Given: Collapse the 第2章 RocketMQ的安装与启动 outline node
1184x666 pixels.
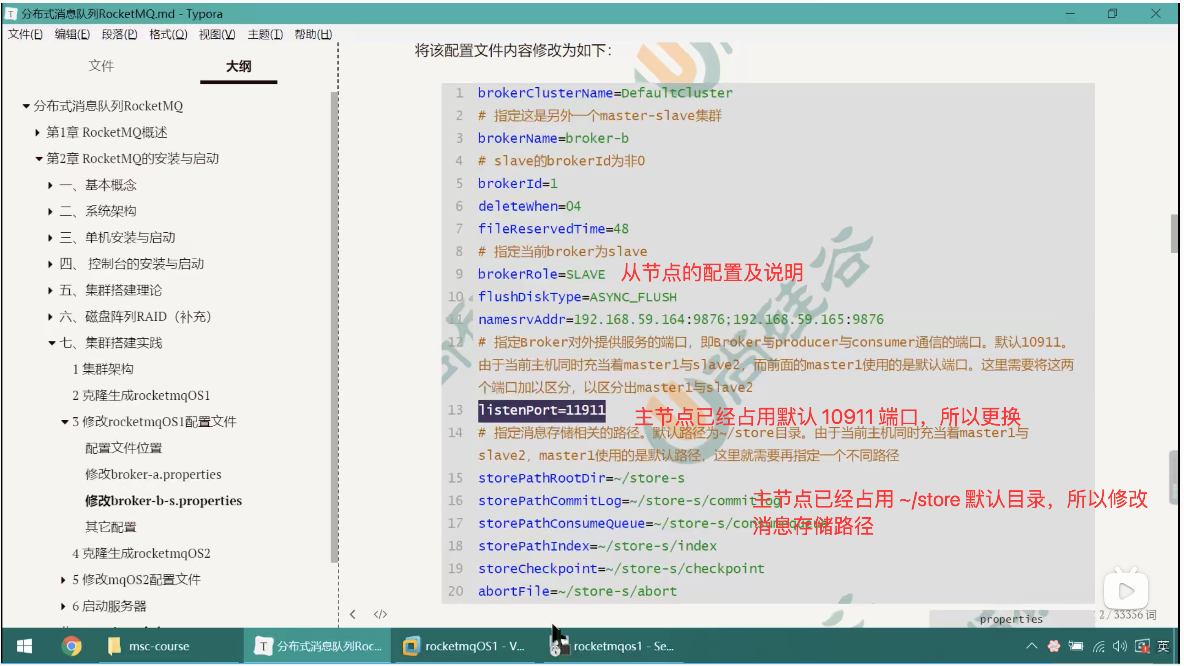Looking at the screenshot, I should click(39, 159).
